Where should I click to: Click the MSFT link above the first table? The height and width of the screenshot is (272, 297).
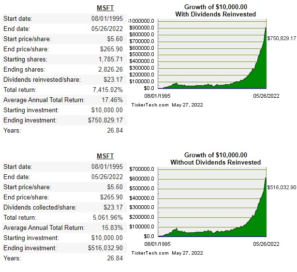105,8
